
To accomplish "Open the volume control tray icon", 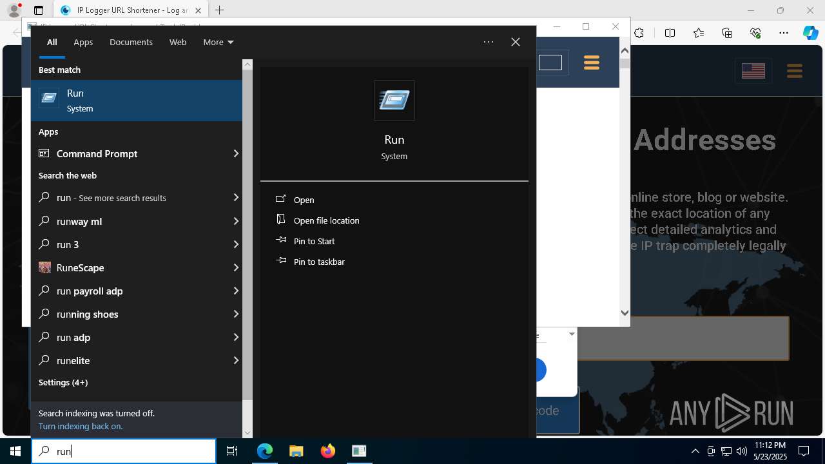I will [742, 451].
